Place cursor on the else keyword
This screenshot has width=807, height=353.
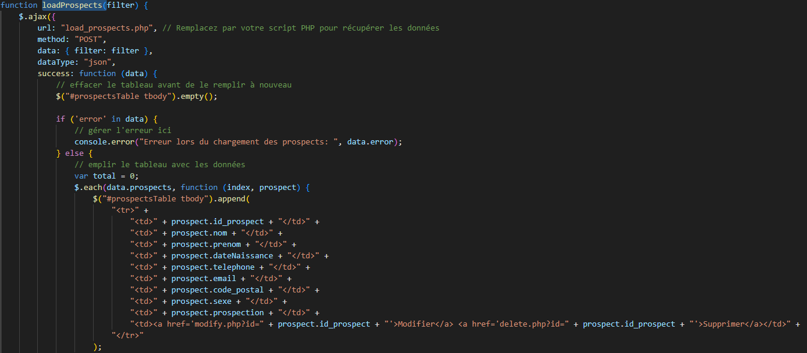tap(74, 153)
